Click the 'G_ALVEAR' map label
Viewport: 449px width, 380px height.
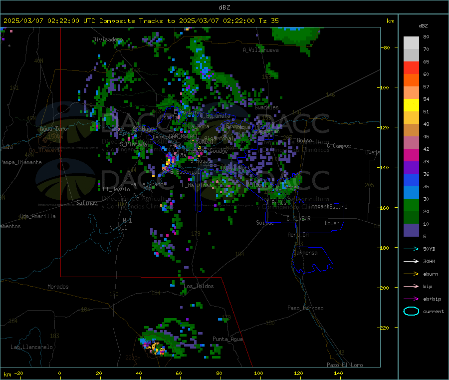point(298,219)
